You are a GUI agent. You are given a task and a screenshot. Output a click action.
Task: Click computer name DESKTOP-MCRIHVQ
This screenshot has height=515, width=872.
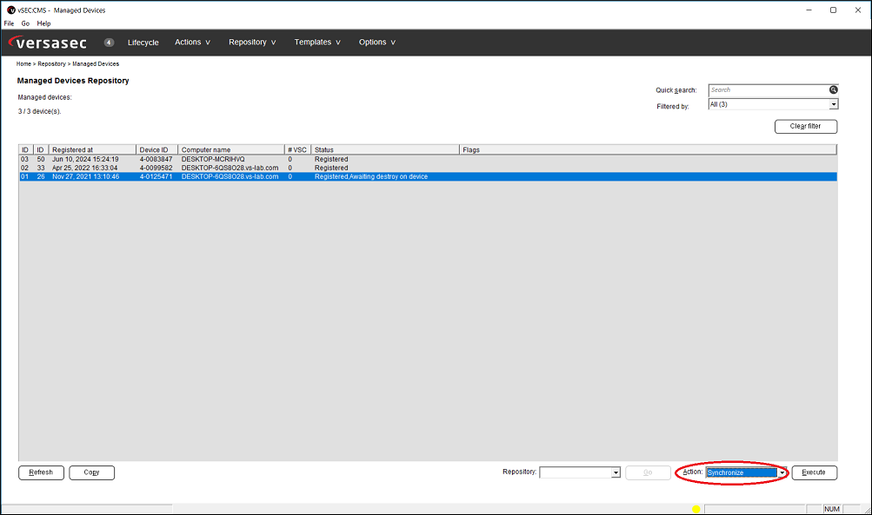213,160
